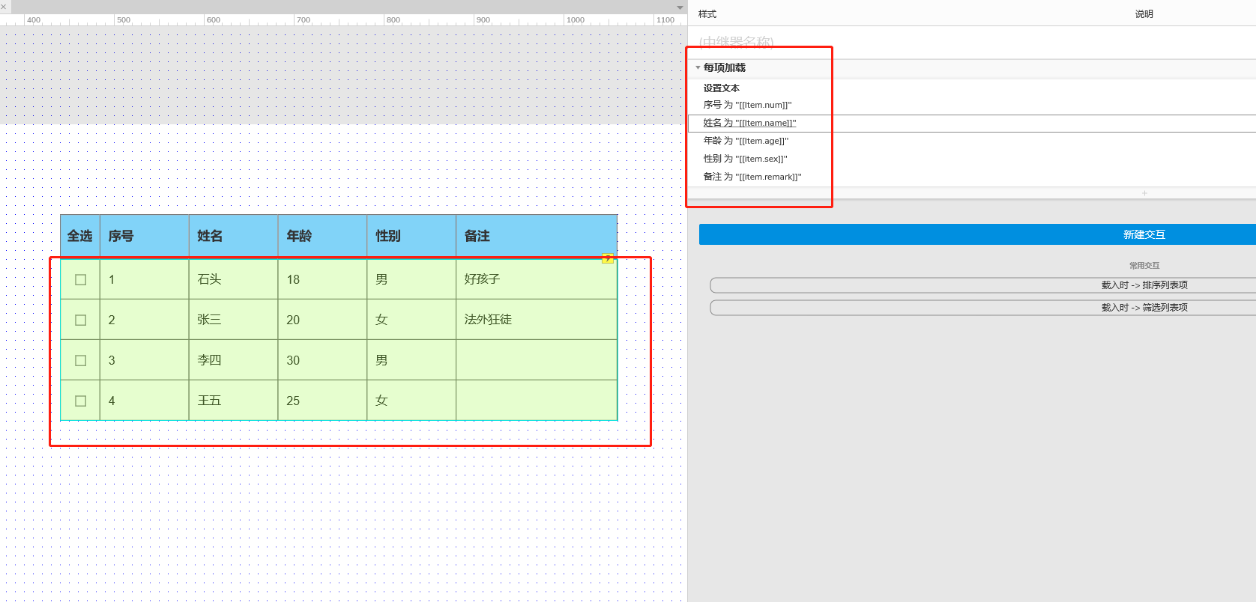The image size is (1256, 602).
Task: Select the age cell 20
Action: pos(322,320)
